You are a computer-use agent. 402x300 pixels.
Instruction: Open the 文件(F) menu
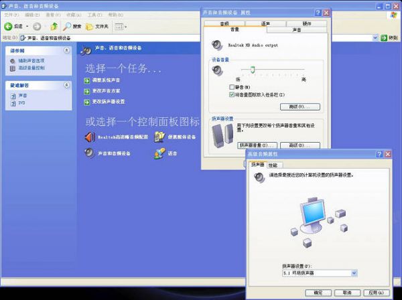tap(11, 15)
